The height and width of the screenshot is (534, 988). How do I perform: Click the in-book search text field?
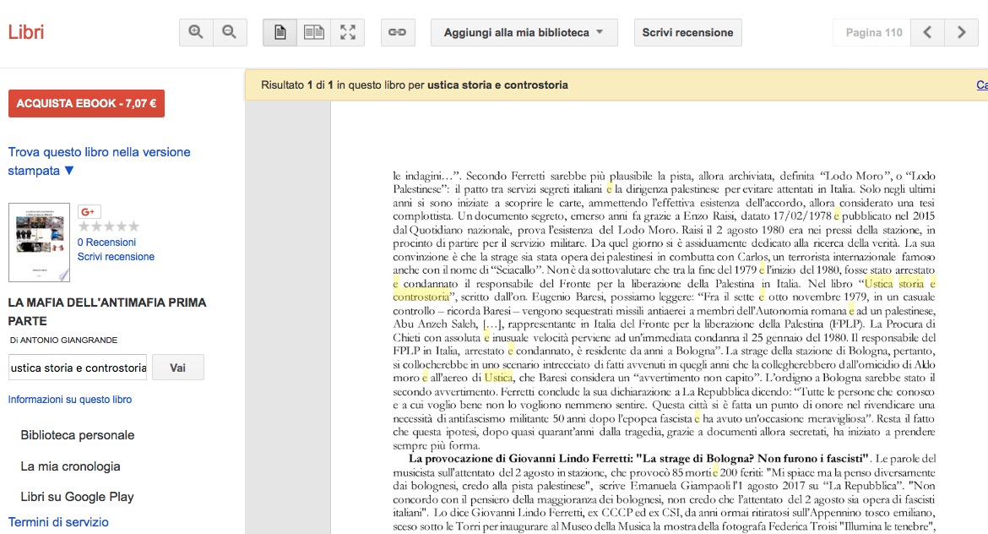pyautogui.click(x=78, y=368)
